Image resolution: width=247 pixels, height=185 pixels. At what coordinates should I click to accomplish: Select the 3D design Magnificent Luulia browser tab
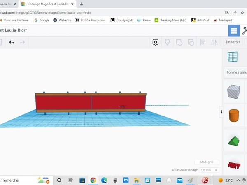[47, 4]
